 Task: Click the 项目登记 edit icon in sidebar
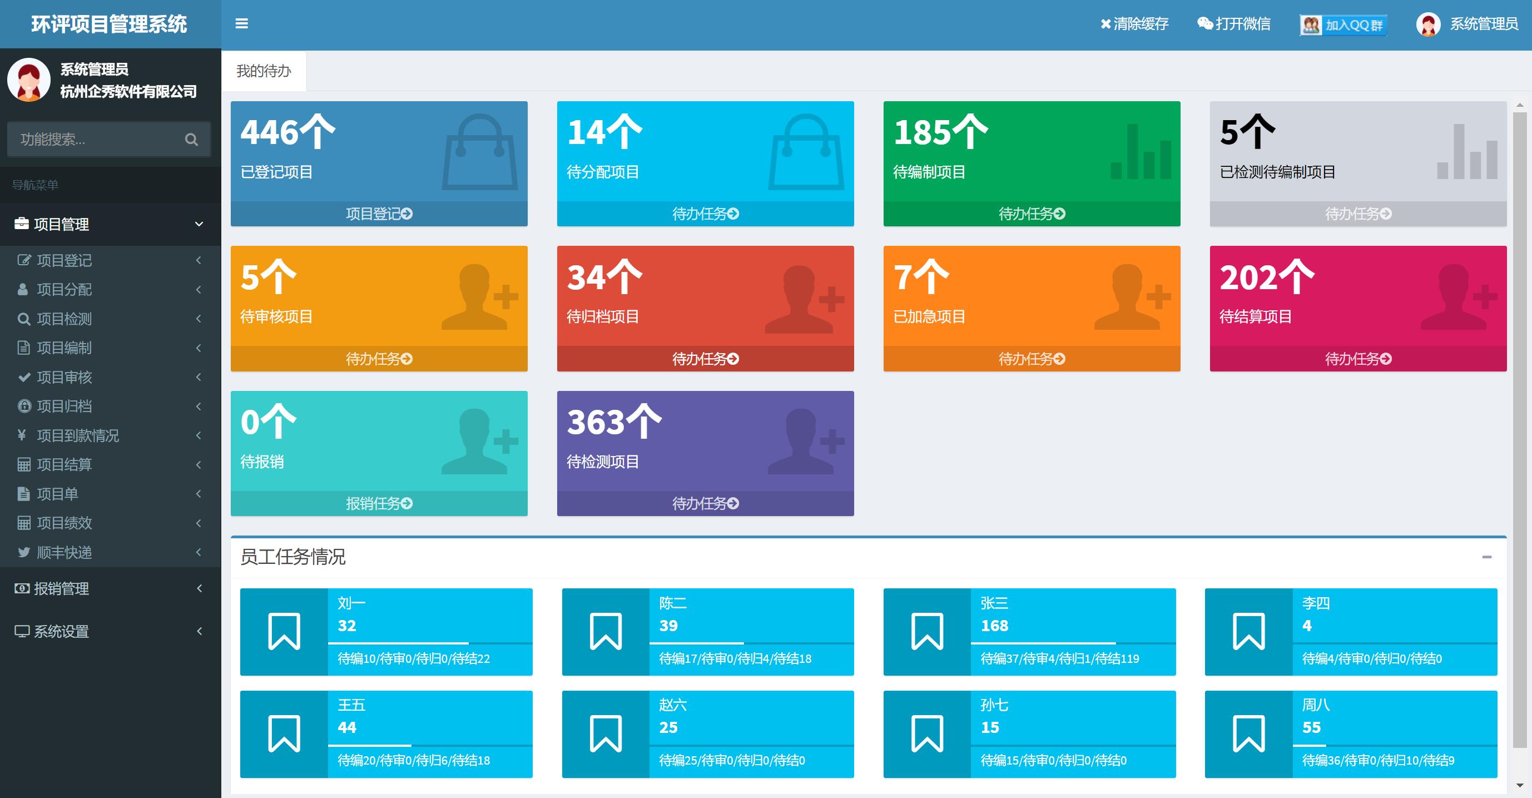click(x=24, y=260)
